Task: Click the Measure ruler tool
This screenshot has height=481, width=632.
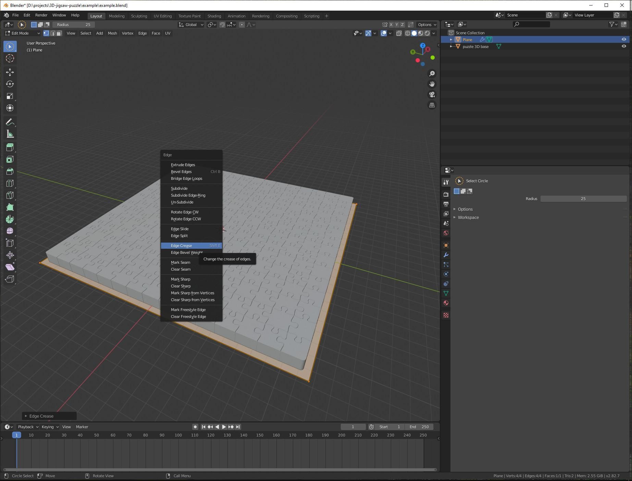Action: coord(10,134)
